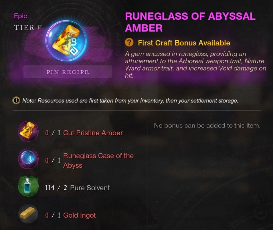The width and height of the screenshot is (273, 230).
Task: Open the Runeglass Case of the Abyss label
Action: pos(98,160)
